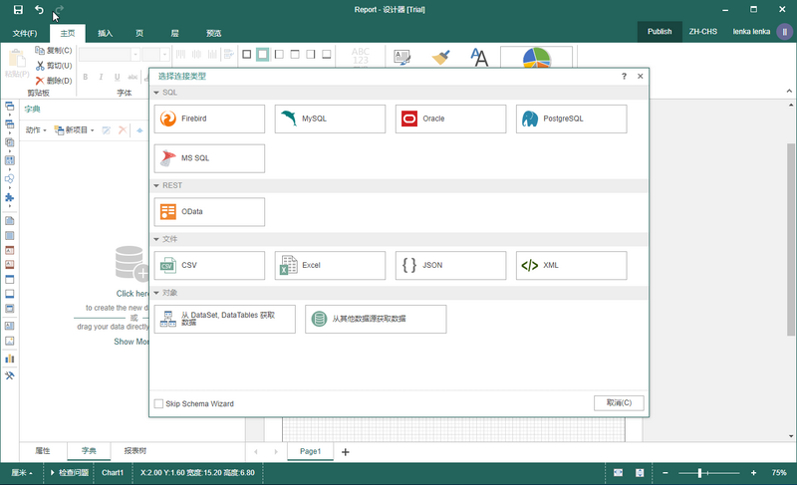Open the font size dropdown
The image size is (797, 485).
(x=164, y=55)
